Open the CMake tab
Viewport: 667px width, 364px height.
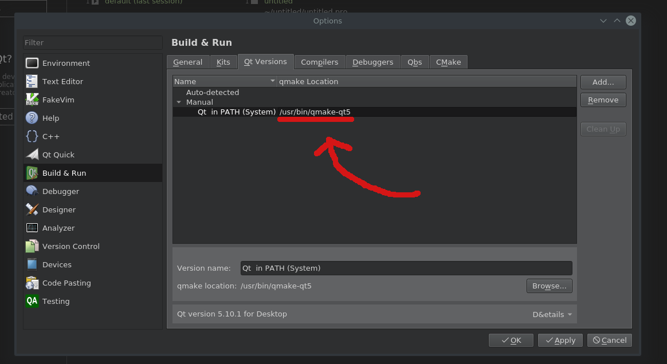pyautogui.click(x=448, y=62)
